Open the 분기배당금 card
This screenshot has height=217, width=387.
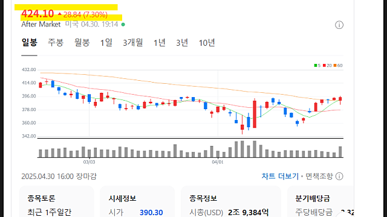(x=320, y=201)
